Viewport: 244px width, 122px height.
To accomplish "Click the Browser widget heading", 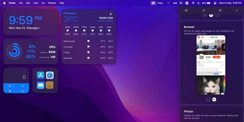I will point(189,27).
